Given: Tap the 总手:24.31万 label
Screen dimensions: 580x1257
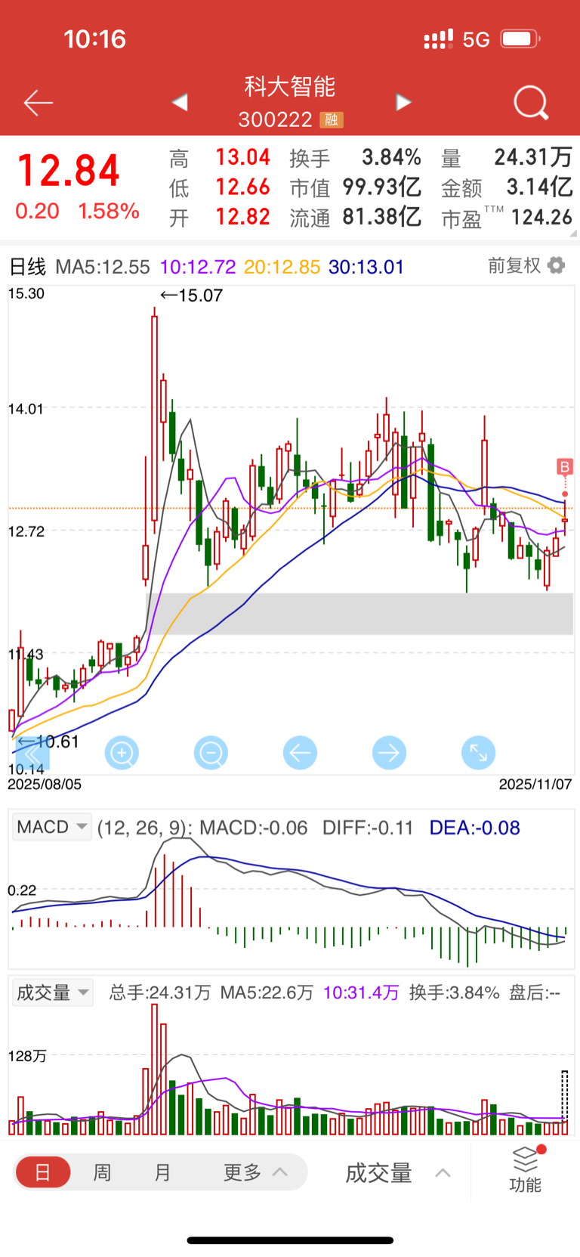Looking at the screenshot, I should (x=160, y=992).
